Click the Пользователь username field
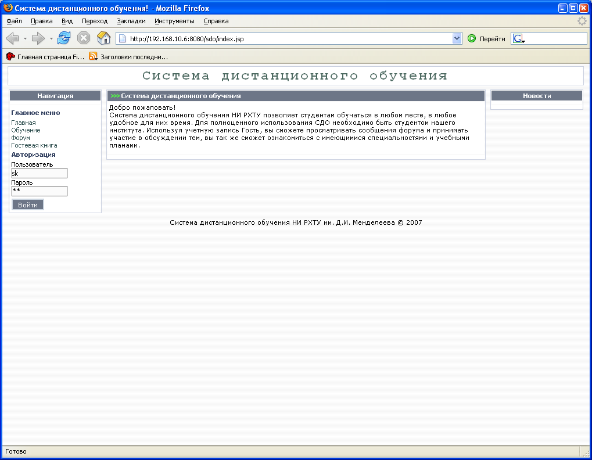The width and height of the screenshot is (592, 460). tap(40, 173)
